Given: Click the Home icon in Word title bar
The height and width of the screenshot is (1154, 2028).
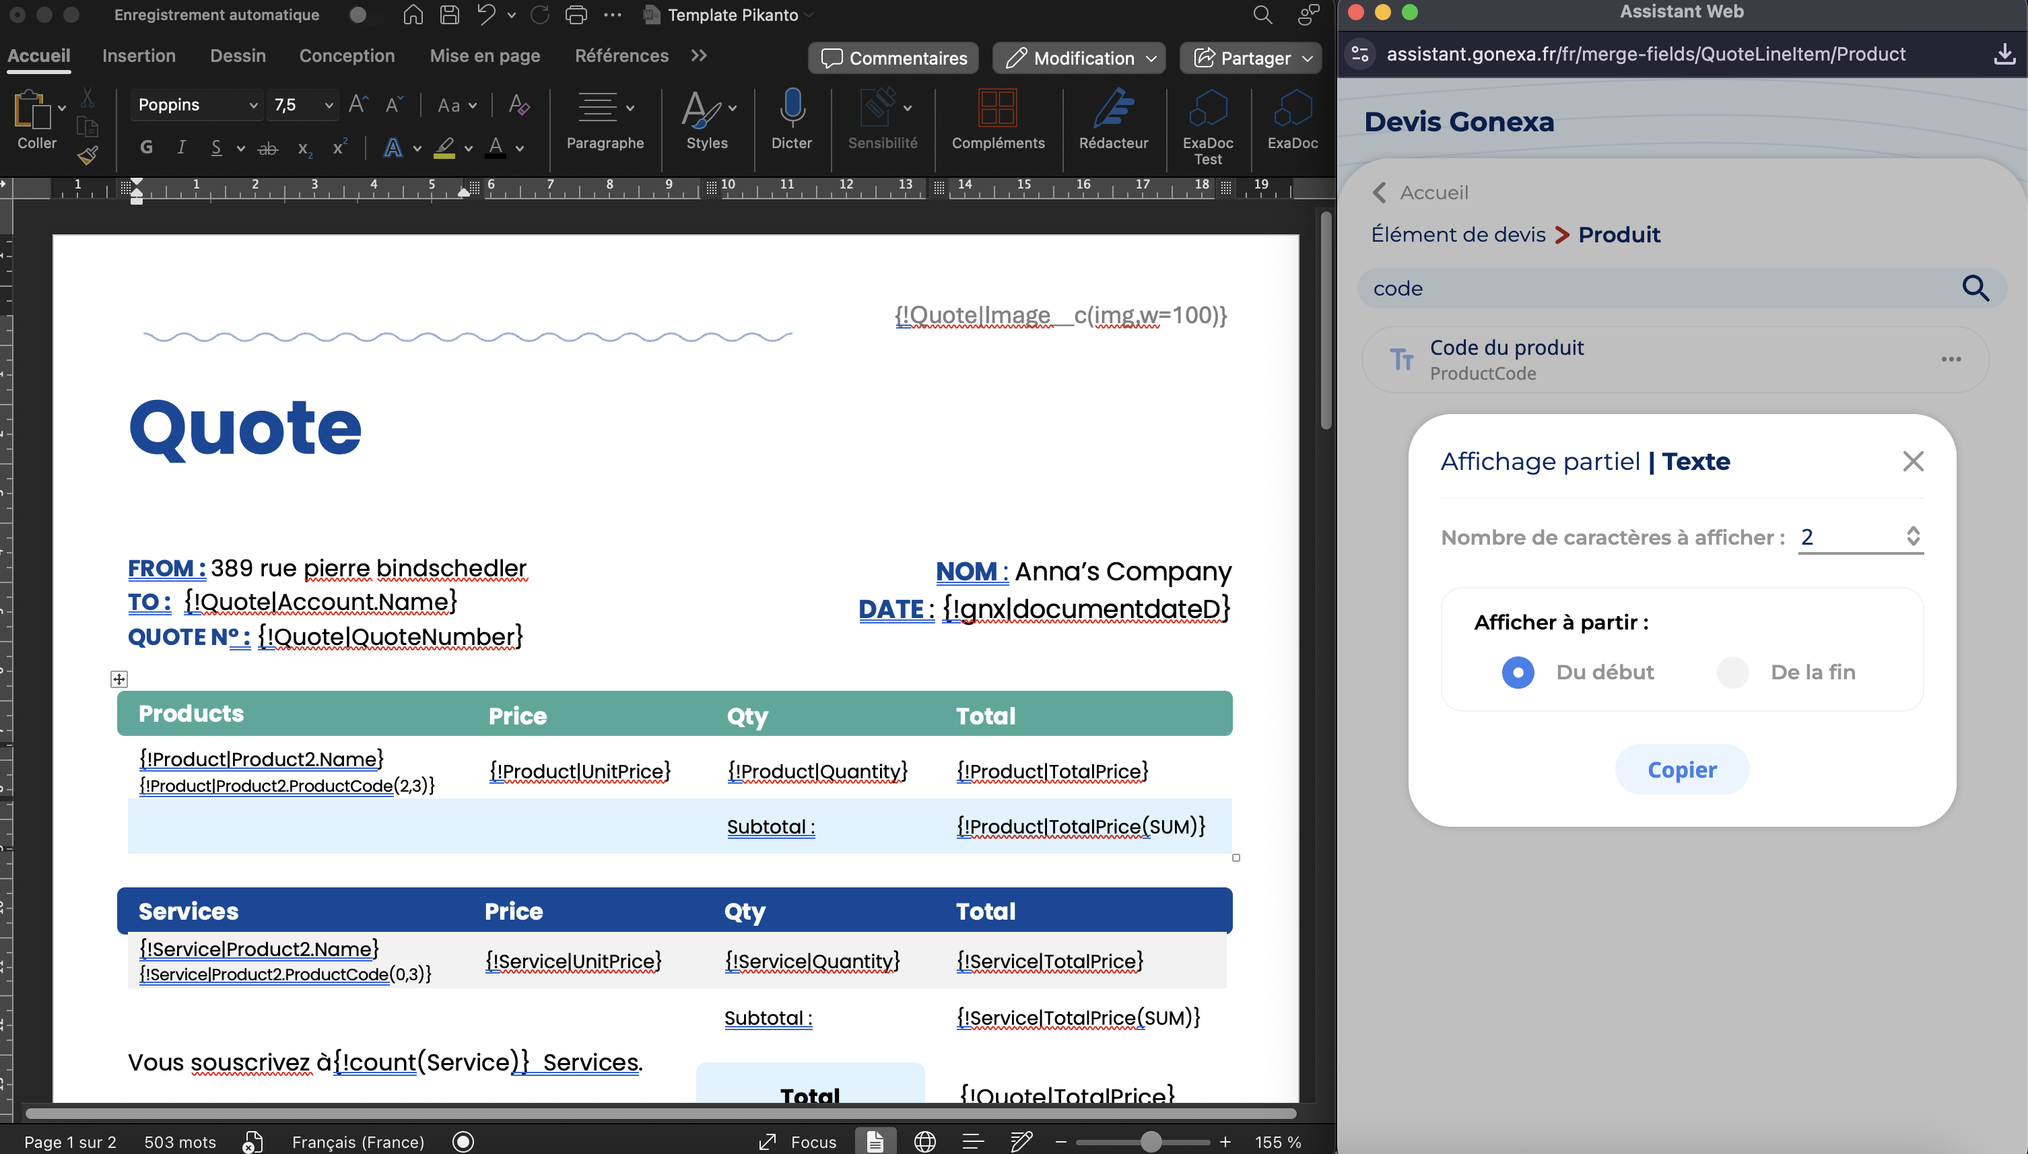Looking at the screenshot, I should coord(413,15).
